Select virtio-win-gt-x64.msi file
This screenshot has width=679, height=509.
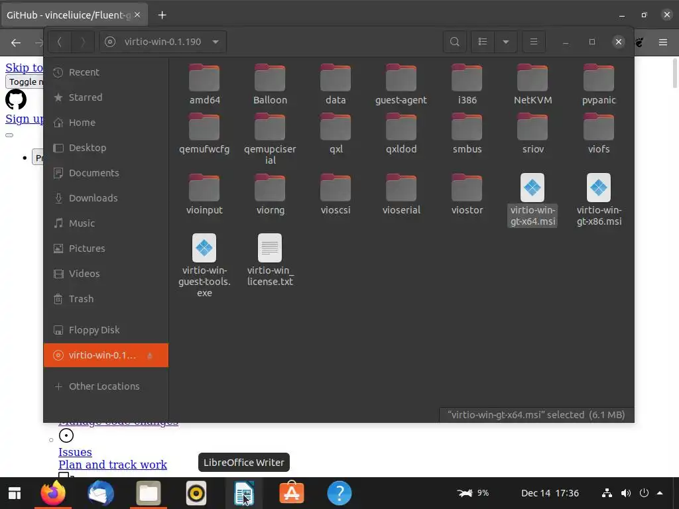point(532,199)
